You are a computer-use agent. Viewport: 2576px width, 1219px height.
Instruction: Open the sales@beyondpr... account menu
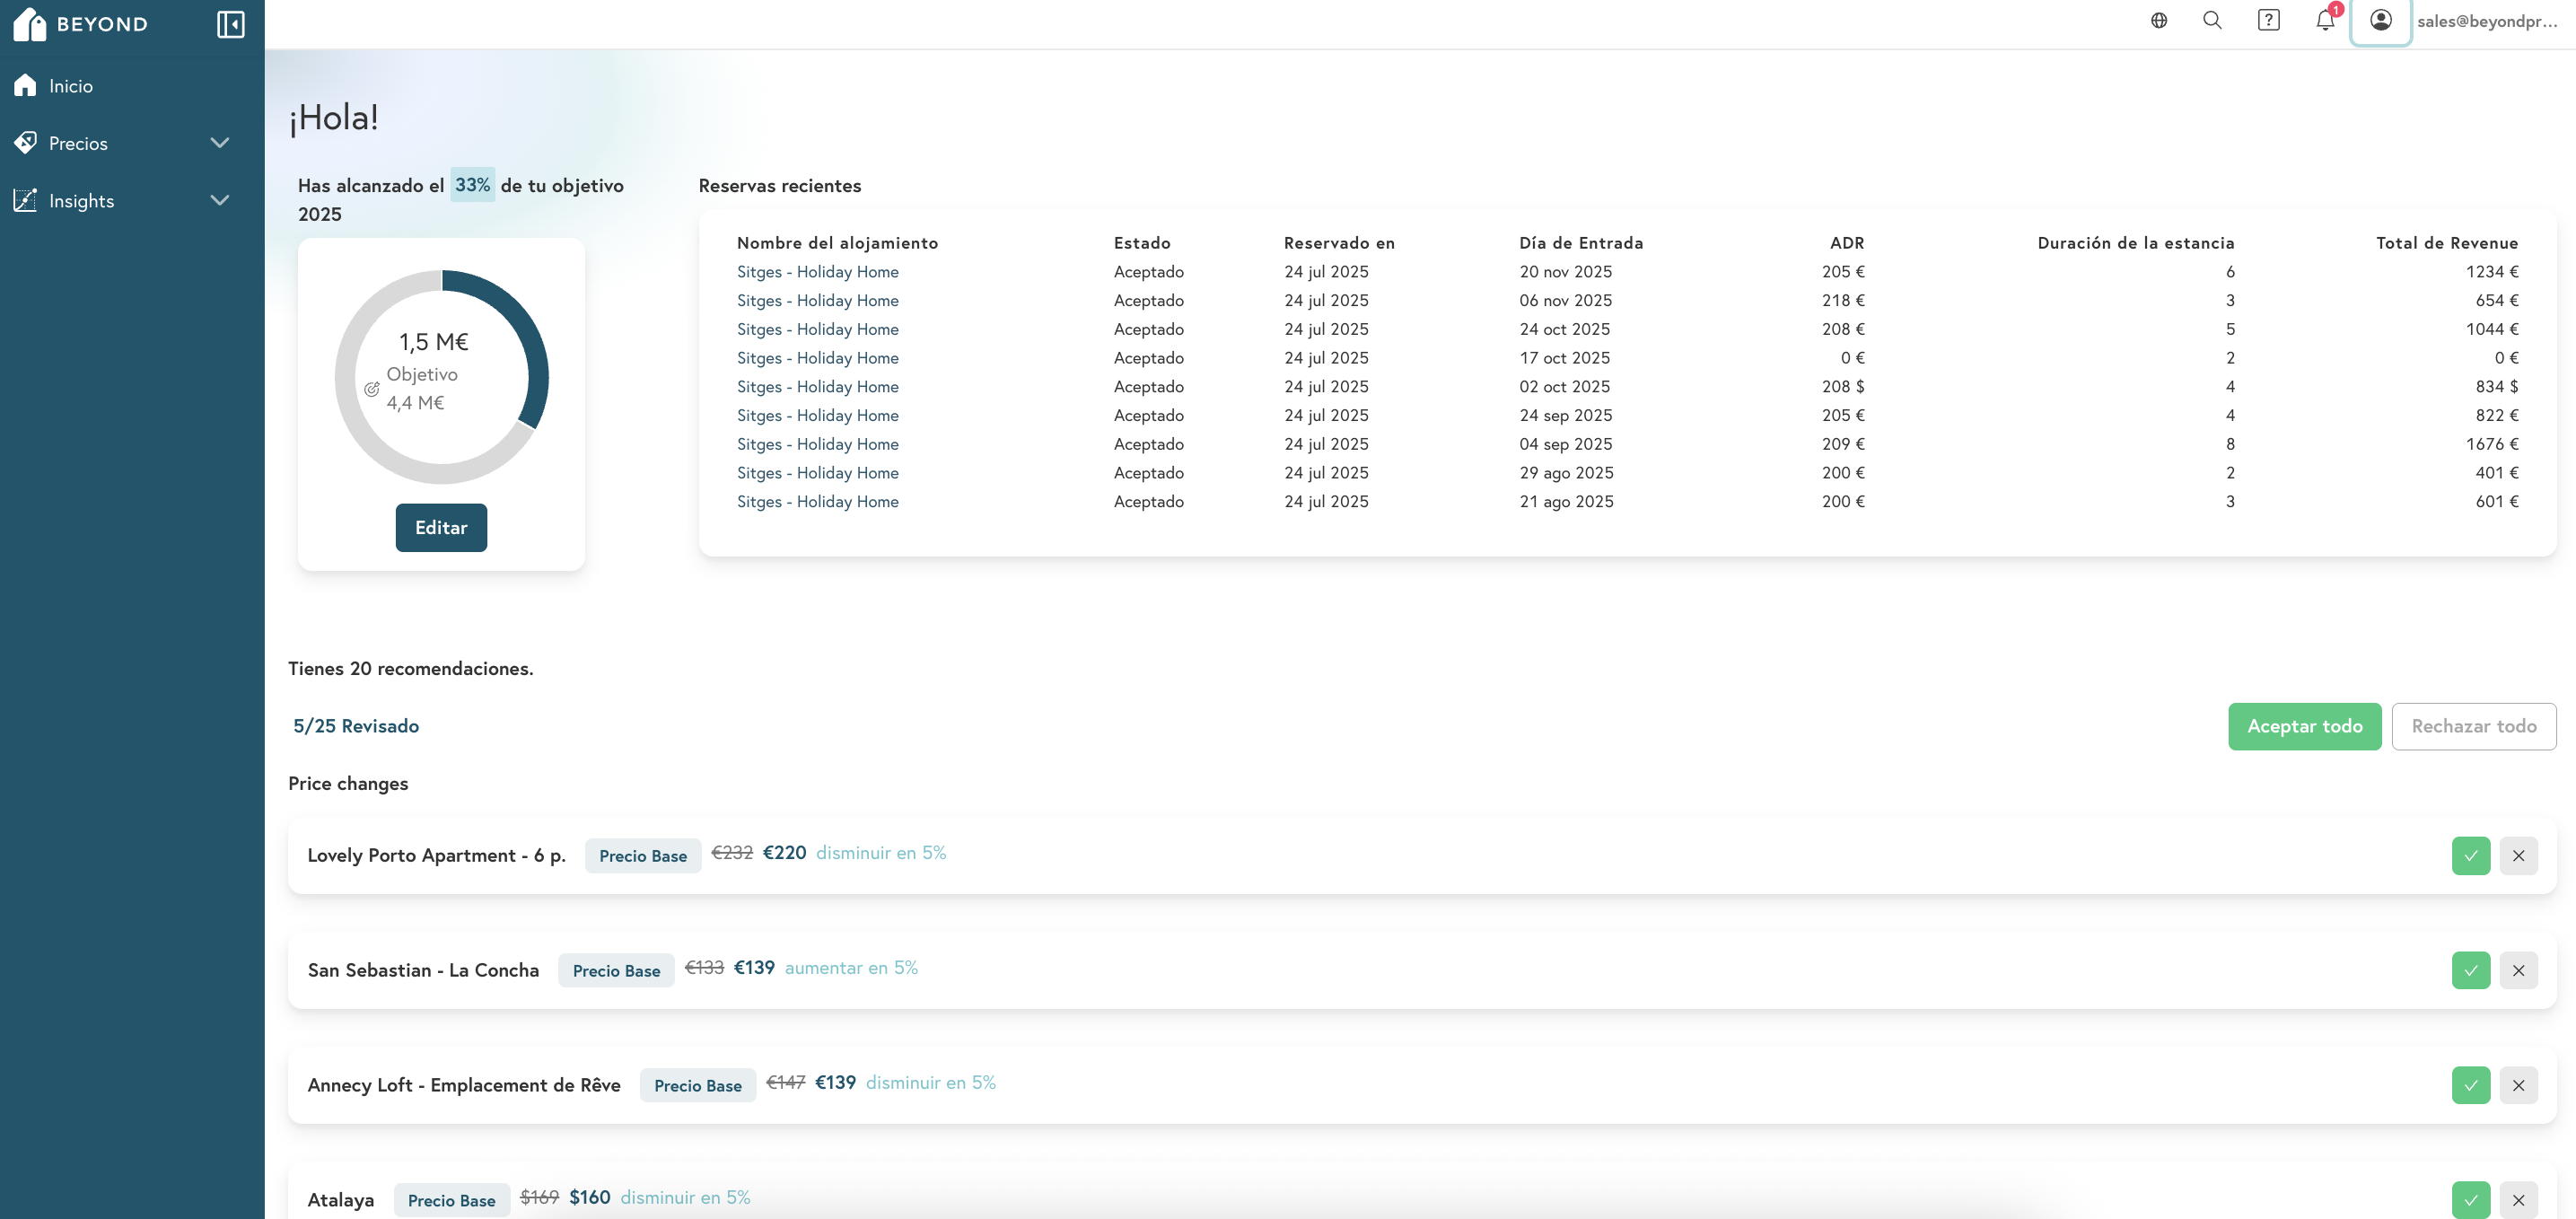point(2486,21)
